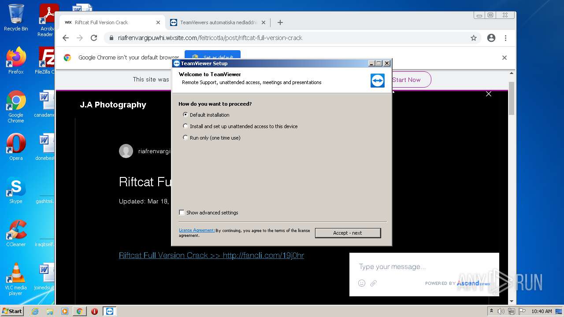Open Internet Explorer from taskbar

coord(35,311)
